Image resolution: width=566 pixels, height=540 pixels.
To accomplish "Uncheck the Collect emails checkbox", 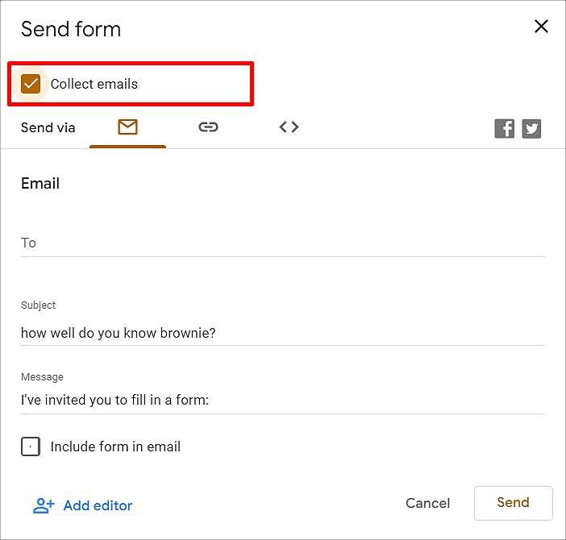I will [x=31, y=84].
